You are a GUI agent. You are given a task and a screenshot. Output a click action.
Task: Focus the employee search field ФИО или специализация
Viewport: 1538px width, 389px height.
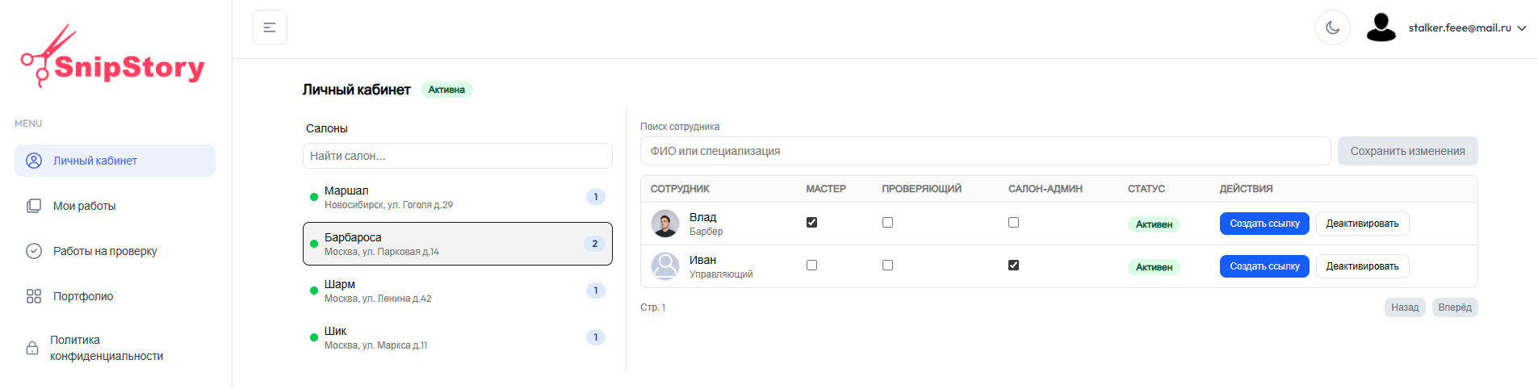pos(986,151)
